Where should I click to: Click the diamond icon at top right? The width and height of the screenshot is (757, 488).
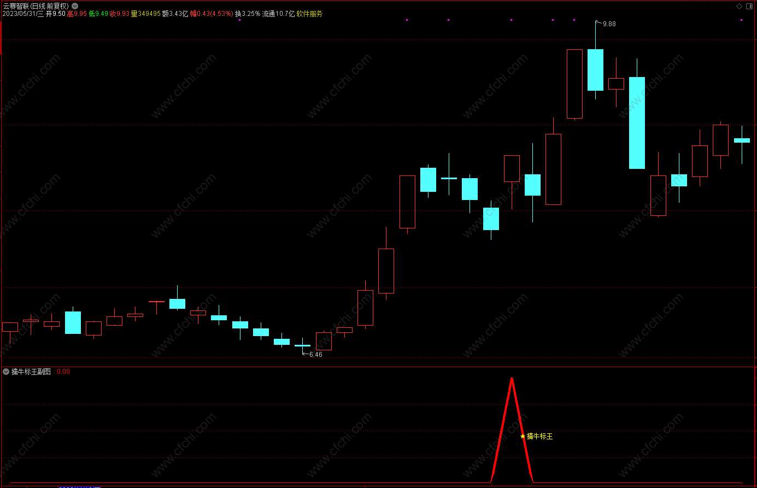click(x=739, y=6)
